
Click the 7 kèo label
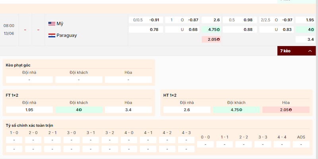(285, 51)
